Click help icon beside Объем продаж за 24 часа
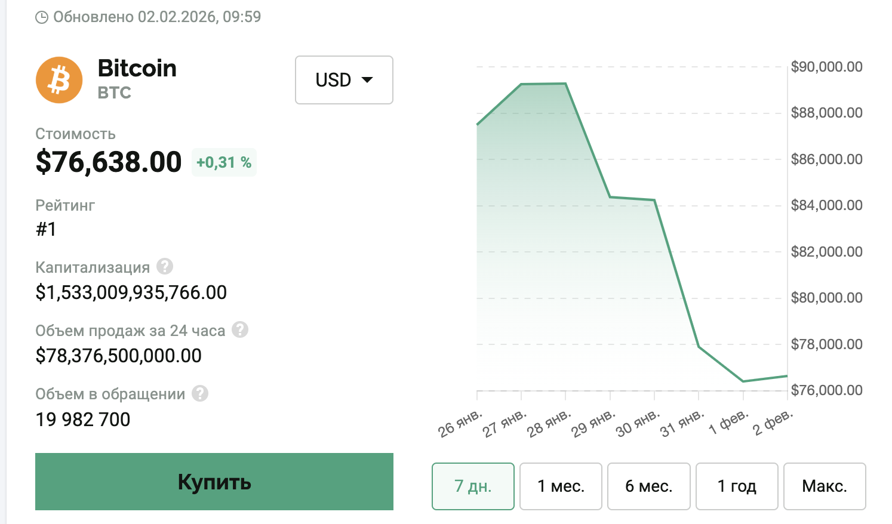Viewport: 892px width, 524px height. tap(240, 329)
